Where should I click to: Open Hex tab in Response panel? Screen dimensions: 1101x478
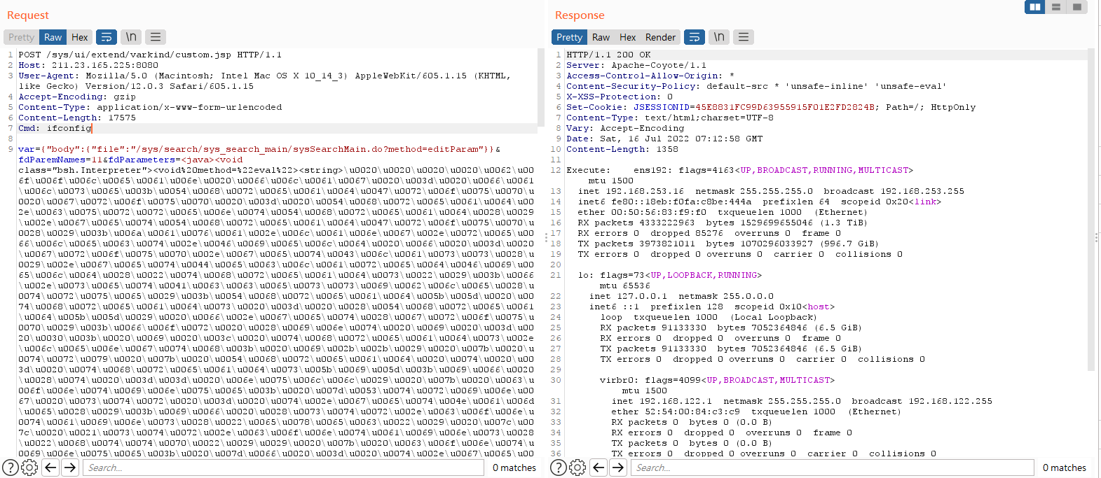click(x=628, y=37)
